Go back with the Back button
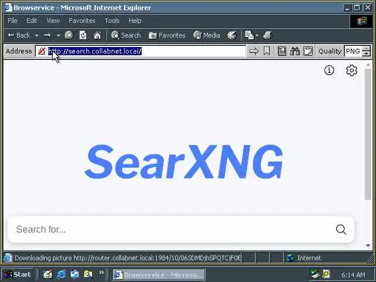 pyautogui.click(x=19, y=35)
